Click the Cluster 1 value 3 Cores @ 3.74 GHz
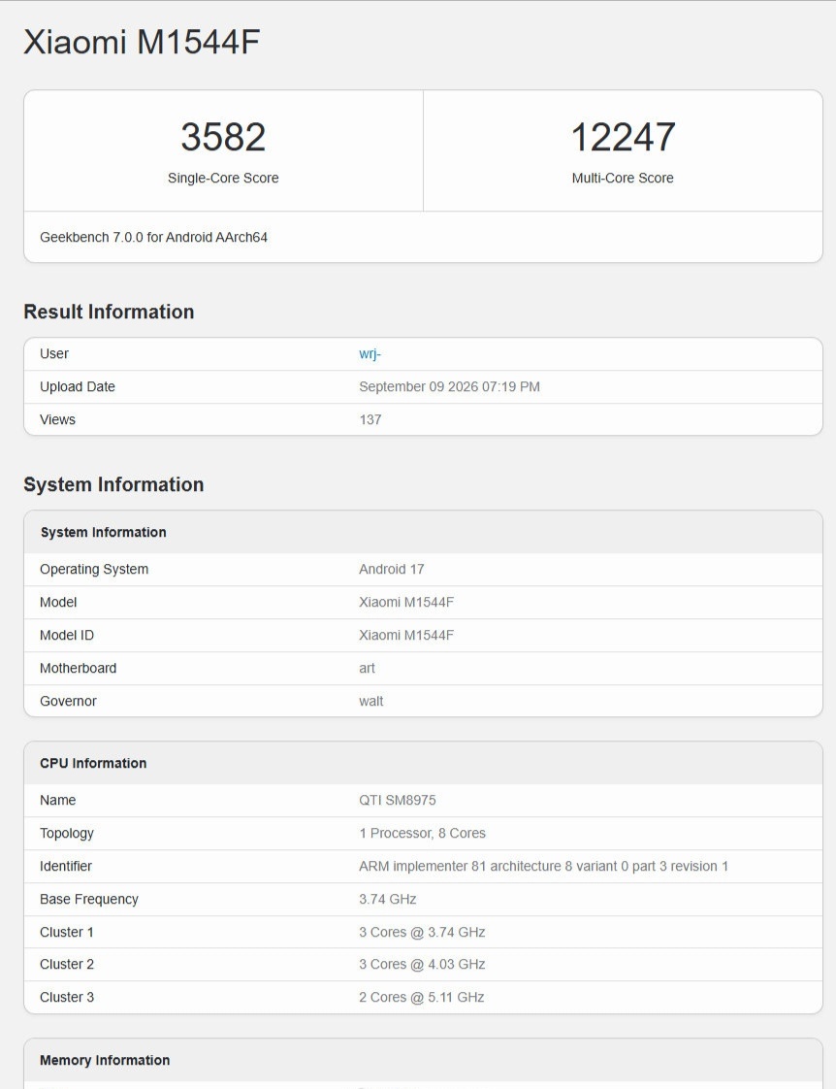The height and width of the screenshot is (1089, 836). [x=422, y=932]
